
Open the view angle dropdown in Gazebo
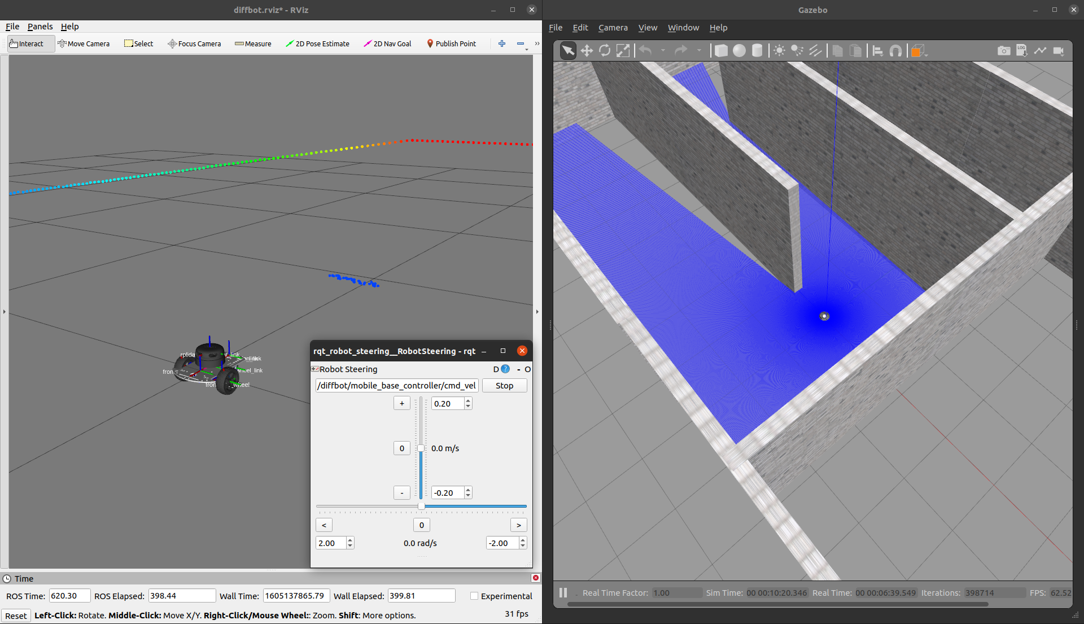[919, 51]
